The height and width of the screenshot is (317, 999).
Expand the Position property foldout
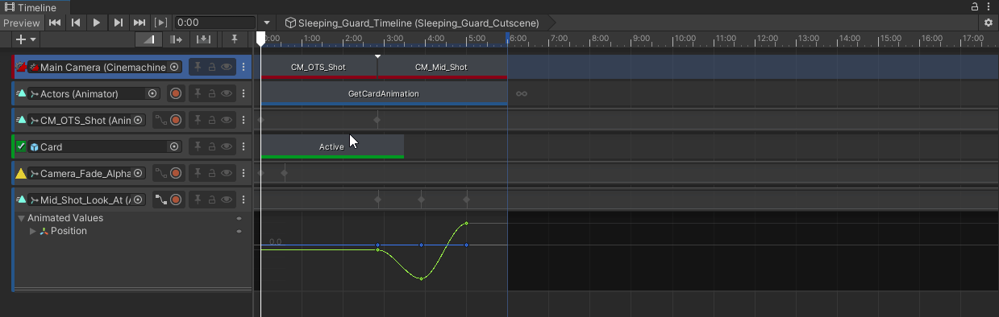click(x=33, y=231)
